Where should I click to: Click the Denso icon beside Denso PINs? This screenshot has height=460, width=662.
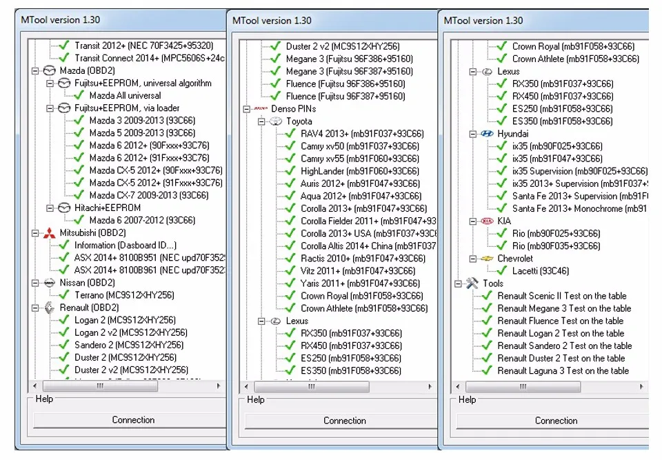click(x=261, y=109)
